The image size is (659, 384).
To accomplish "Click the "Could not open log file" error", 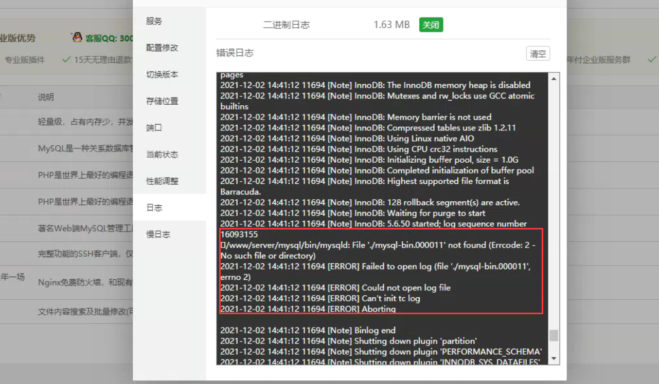I will pos(335,287).
